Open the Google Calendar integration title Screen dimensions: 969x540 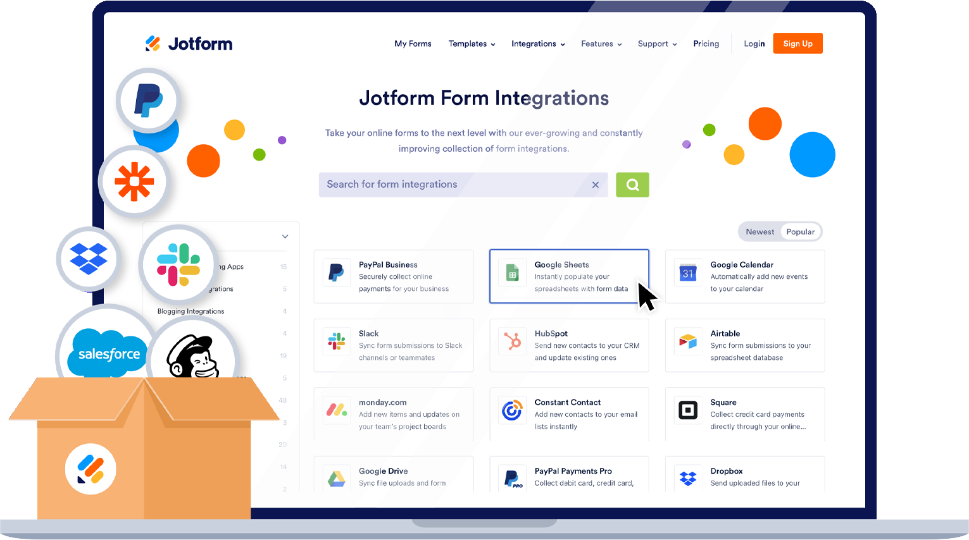click(742, 265)
